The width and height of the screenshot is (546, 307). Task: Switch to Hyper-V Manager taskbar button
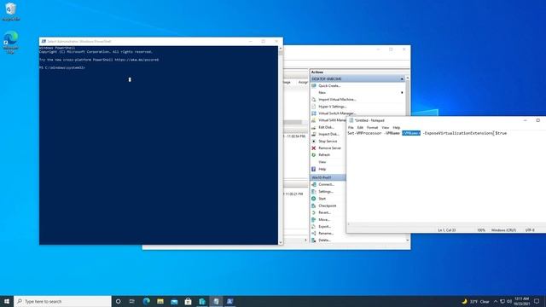pos(202,301)
